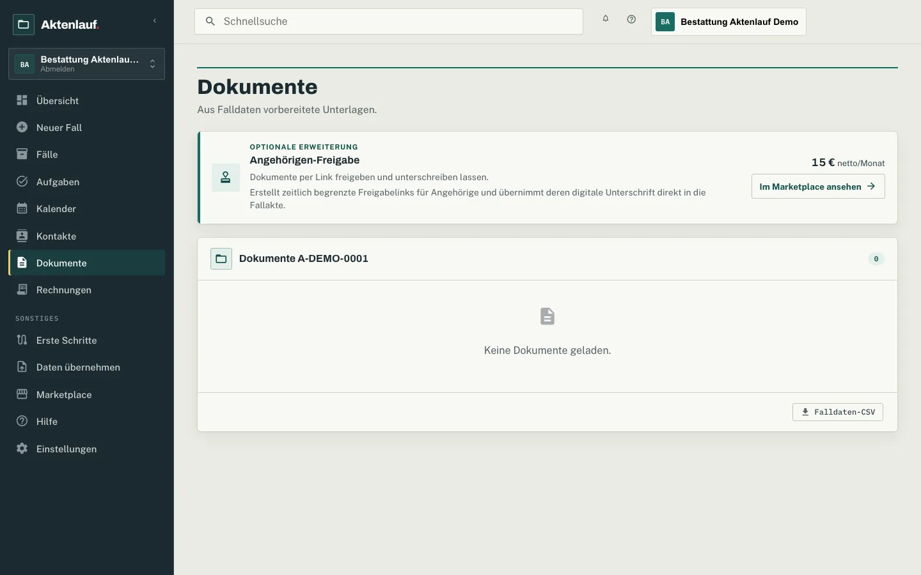The width and height of the screenshot is (921, 575).
Task: Click the Dokumente A-DEMO-0001 folder icon
Action: point(221,259)
